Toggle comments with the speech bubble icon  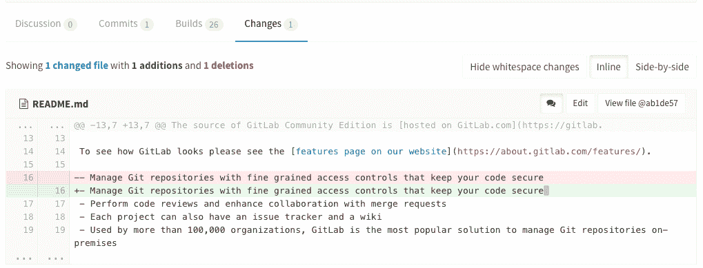click(x=551, y=103)
